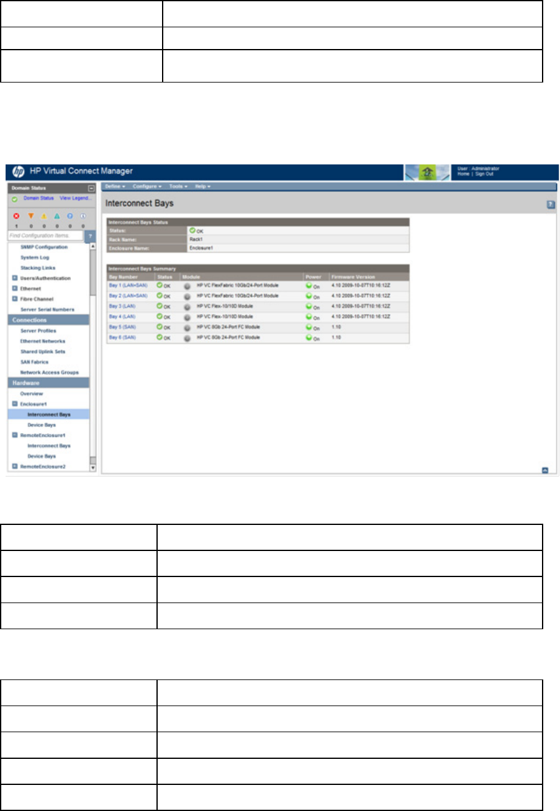This screenshot has width=560, height=811.
Task: Open the Bay 3 (LAN) link
Action: (123, 307)
